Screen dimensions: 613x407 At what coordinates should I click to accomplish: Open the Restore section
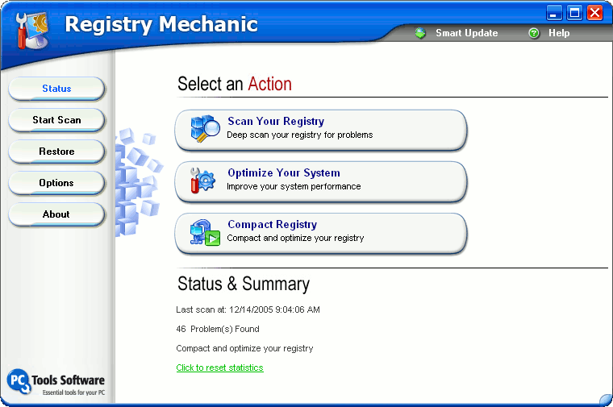pyautogui.click(x=56, y=152)
